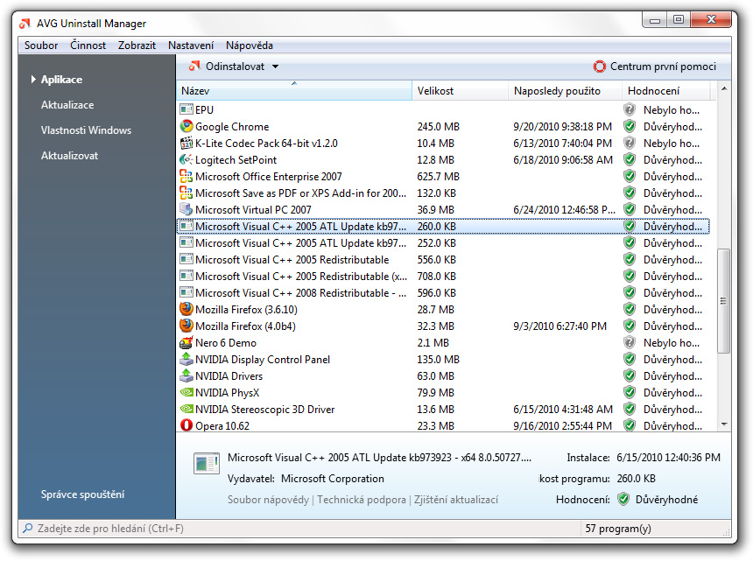Open the Nápověda menu
The image size is (753, 561).
tap(250, 46)
